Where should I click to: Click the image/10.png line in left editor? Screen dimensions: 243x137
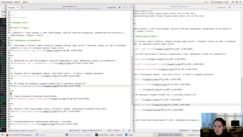click(x=50, y=99)
